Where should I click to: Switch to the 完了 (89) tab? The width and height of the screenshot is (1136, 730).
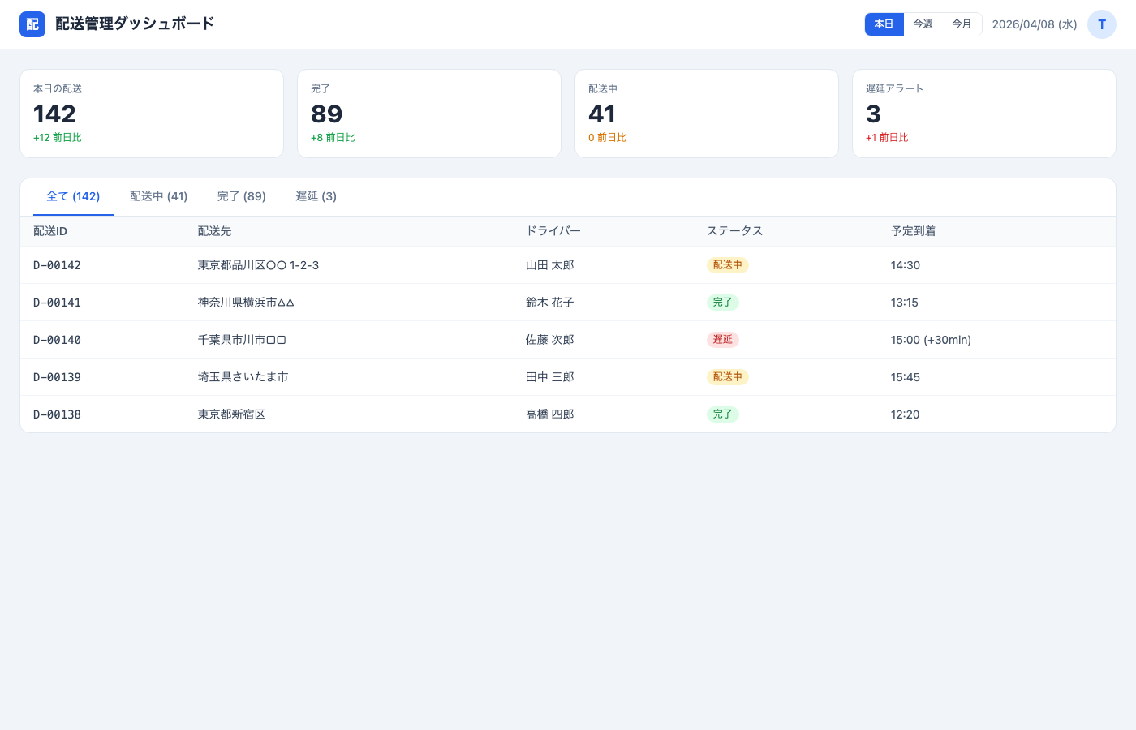pos(242,196)
